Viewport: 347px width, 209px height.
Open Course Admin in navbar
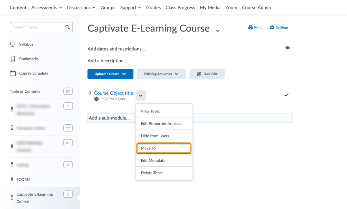[257, 7]
